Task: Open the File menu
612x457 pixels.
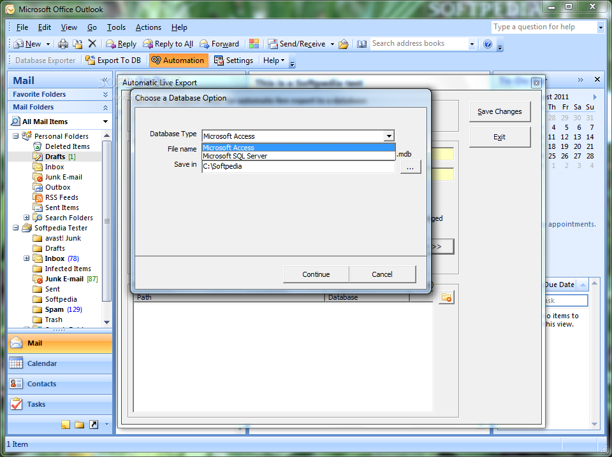Action: tap(22, 27)
